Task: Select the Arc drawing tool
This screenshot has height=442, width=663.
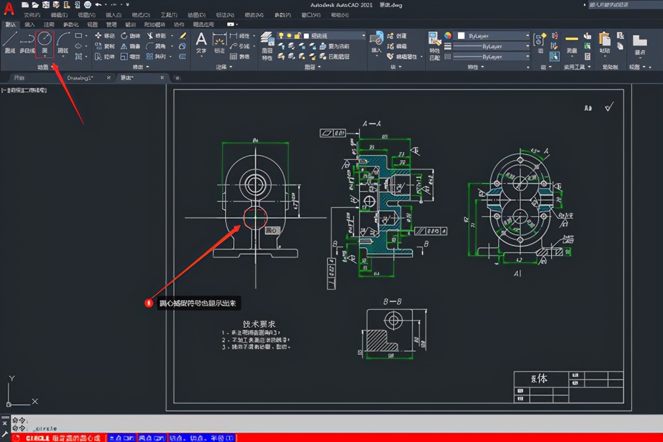Action: (63, 41)
